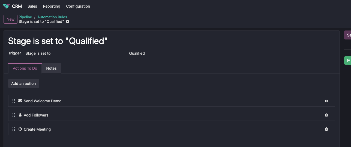Screen dimensions: 351x147
Task: Open the gear settings icon beside rule title
Action: click(68, 22)
